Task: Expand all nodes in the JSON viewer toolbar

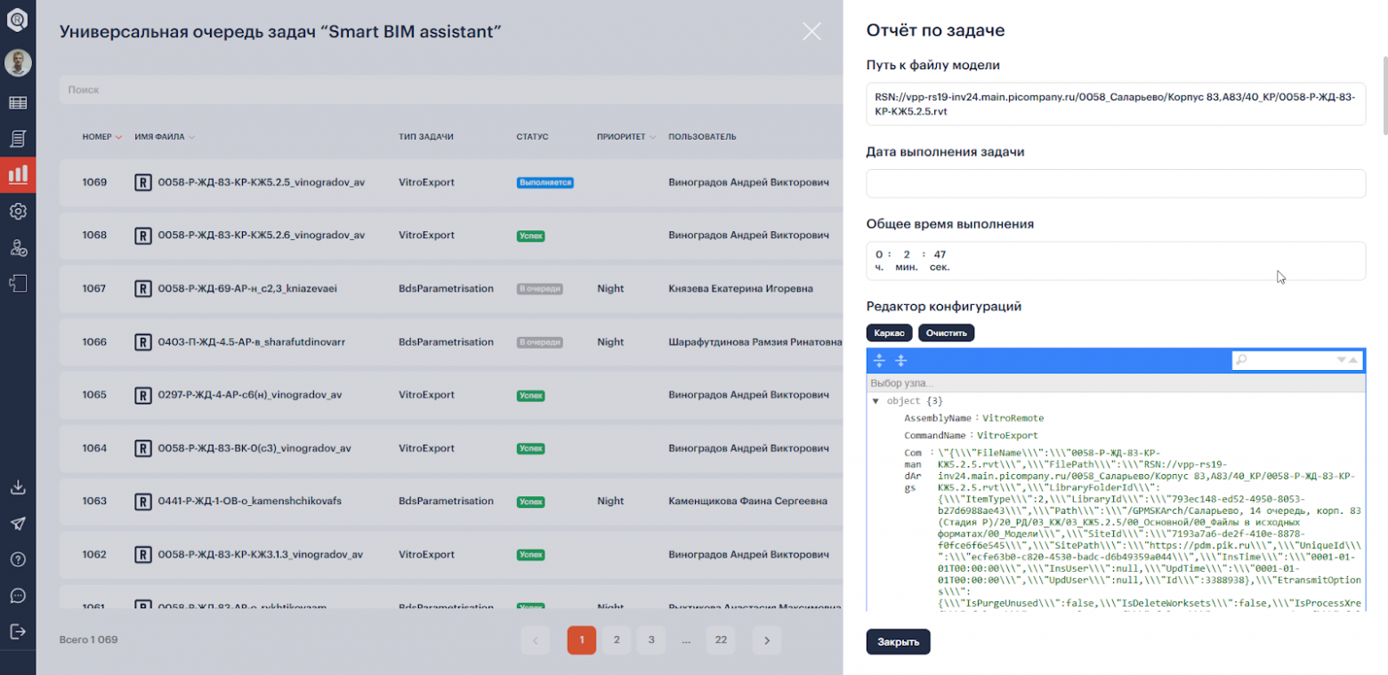Action: pos(879,360)
